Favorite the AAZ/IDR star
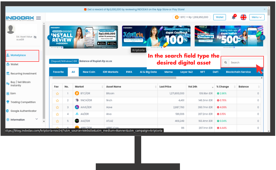276x170 pixels. (57, 121)
